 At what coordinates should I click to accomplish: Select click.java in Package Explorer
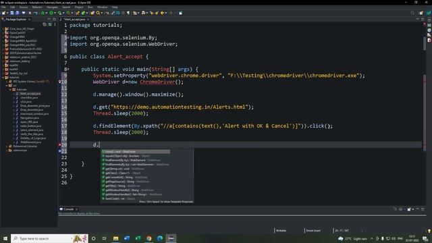click(x=26, y=102)
